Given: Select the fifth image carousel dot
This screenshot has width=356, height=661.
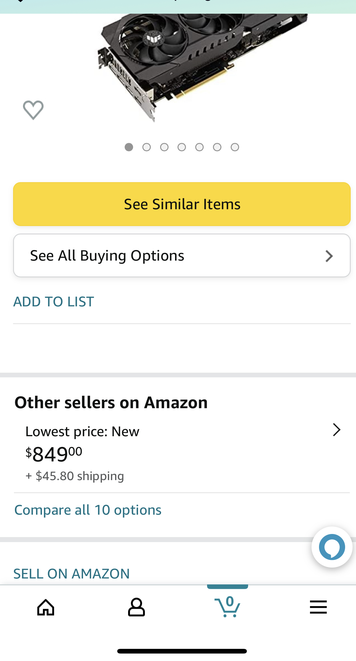Looking at the screenshot, I should click(200, 147).
